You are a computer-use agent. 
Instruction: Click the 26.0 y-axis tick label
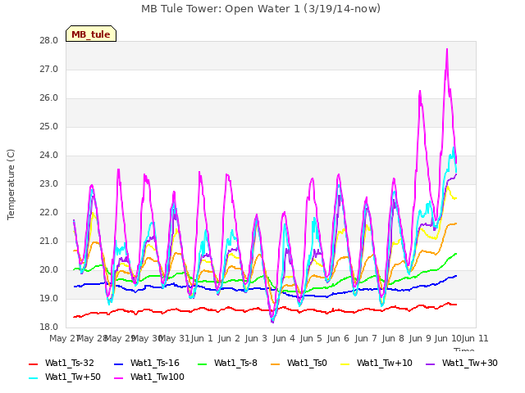49,98
